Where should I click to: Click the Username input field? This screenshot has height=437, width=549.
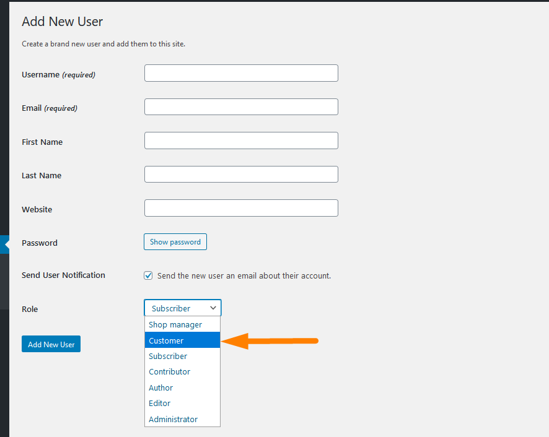[x=241, y=73]
